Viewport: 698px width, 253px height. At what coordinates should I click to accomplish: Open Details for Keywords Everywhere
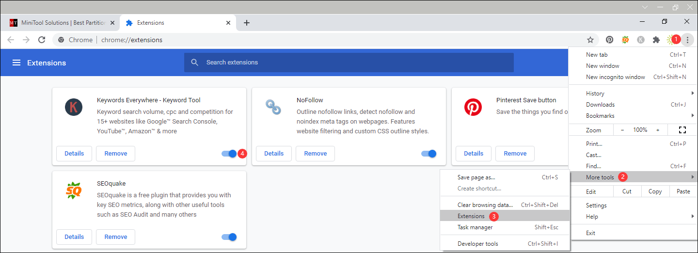[x=74, y=154]
